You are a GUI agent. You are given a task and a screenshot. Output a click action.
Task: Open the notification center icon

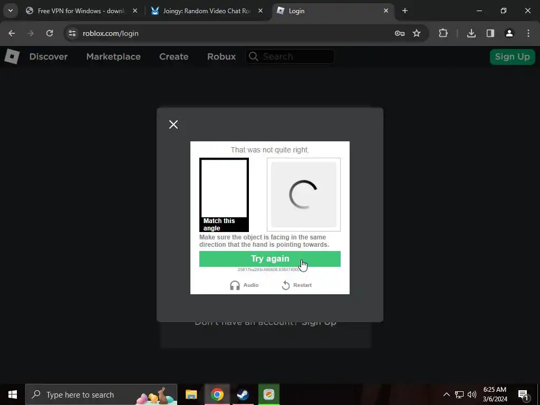point(523,394)
